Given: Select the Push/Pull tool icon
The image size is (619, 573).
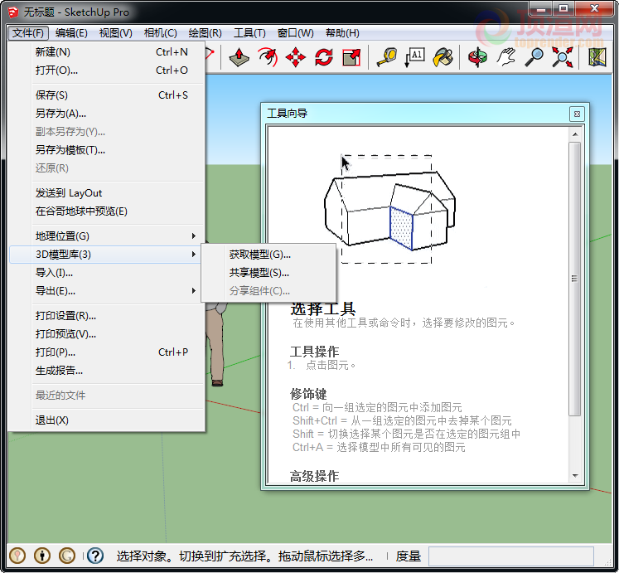Looking at the screenshot, I should pos(239,57).
